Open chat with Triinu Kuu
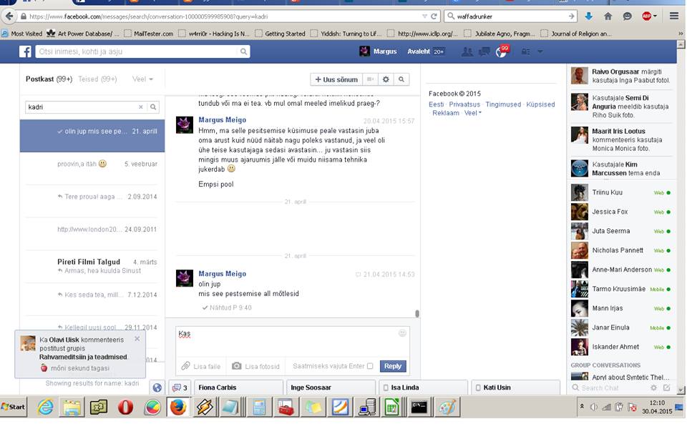Viewport: 687px width, 429px height. [622, 192]
